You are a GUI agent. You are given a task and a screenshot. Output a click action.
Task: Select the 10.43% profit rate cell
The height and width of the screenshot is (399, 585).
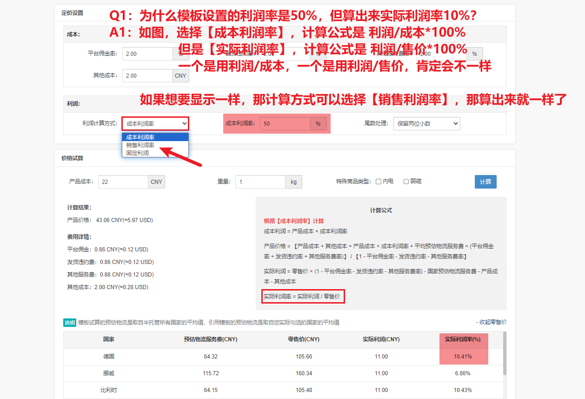pos(463,390)
